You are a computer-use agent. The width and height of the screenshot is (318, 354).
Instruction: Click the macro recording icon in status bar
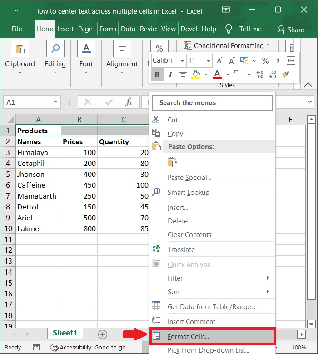pyautogui.click(x=36, y=347)
